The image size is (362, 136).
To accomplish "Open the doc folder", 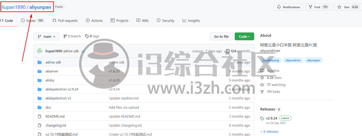I will tap(48, 107).
